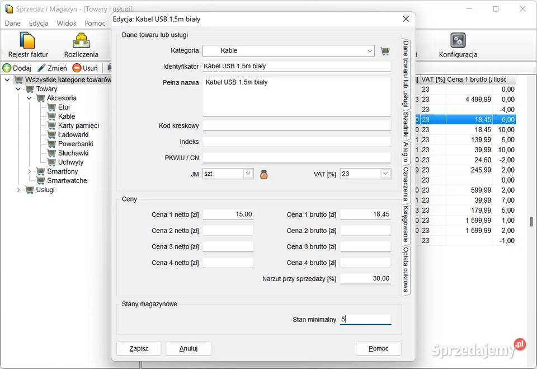Select Ładowarki category in tree
The width and height of the screenshot is (537, 369).
click(73, 134)
